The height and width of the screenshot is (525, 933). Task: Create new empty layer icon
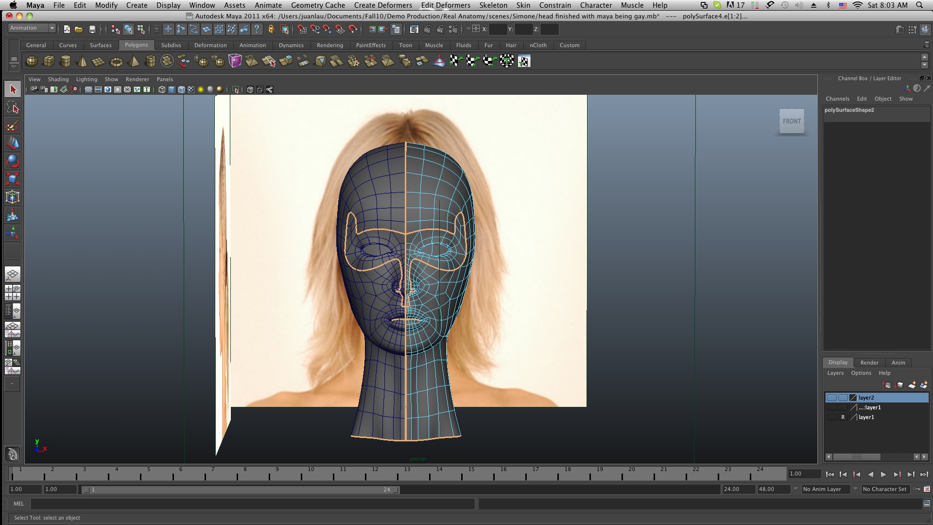(x=912, y=385)
